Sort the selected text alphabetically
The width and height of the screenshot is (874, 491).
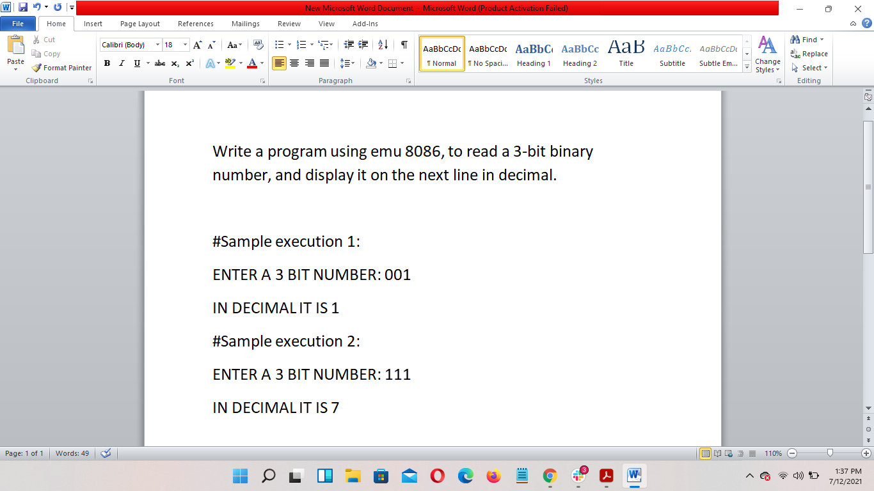pyautogui.click(x=383, y=45)
